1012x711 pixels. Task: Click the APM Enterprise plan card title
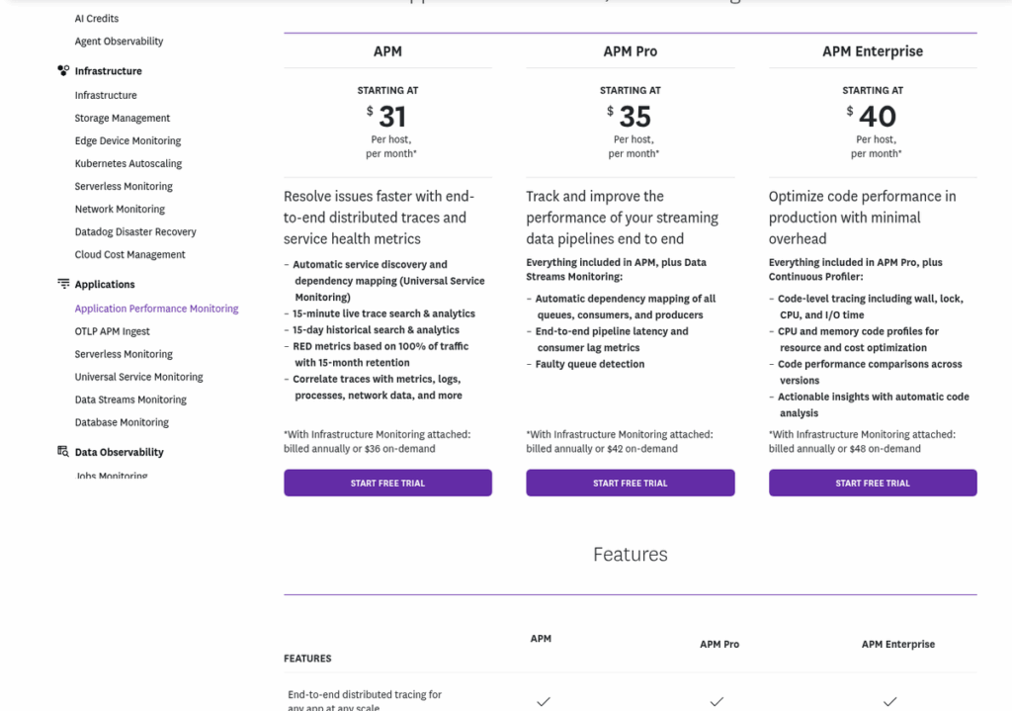coord(873,51)
